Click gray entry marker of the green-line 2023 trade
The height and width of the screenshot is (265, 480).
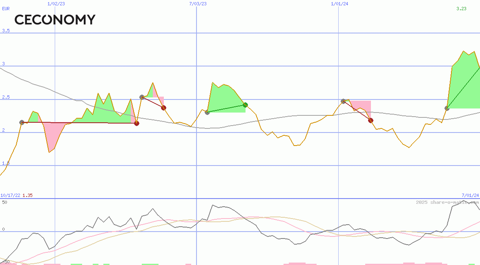pyautogui.click(x=207, y=112)
